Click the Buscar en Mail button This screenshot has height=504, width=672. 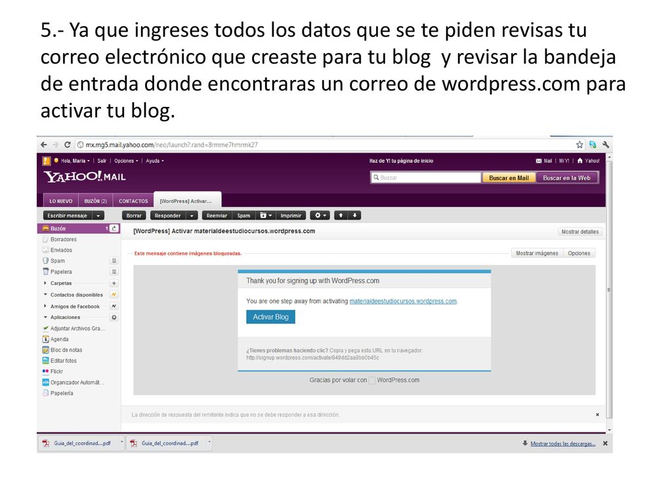509,178
